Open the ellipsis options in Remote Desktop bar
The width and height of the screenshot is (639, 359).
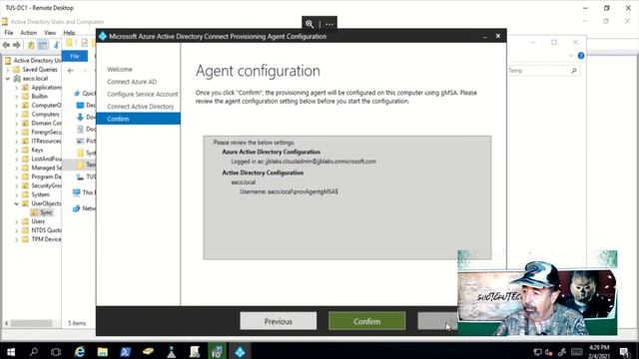(x=329, y=24)
